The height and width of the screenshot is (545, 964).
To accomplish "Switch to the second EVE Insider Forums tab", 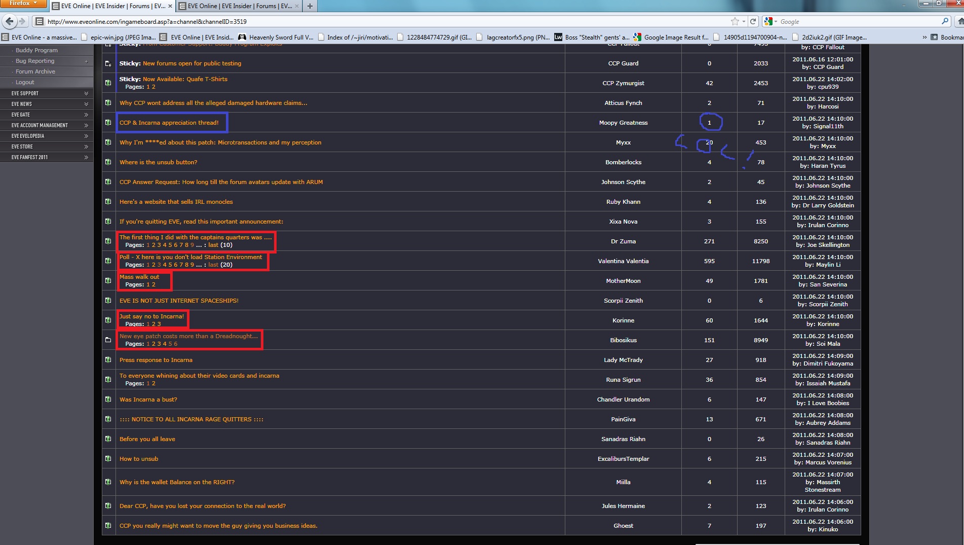I will [x=239, y=6].
